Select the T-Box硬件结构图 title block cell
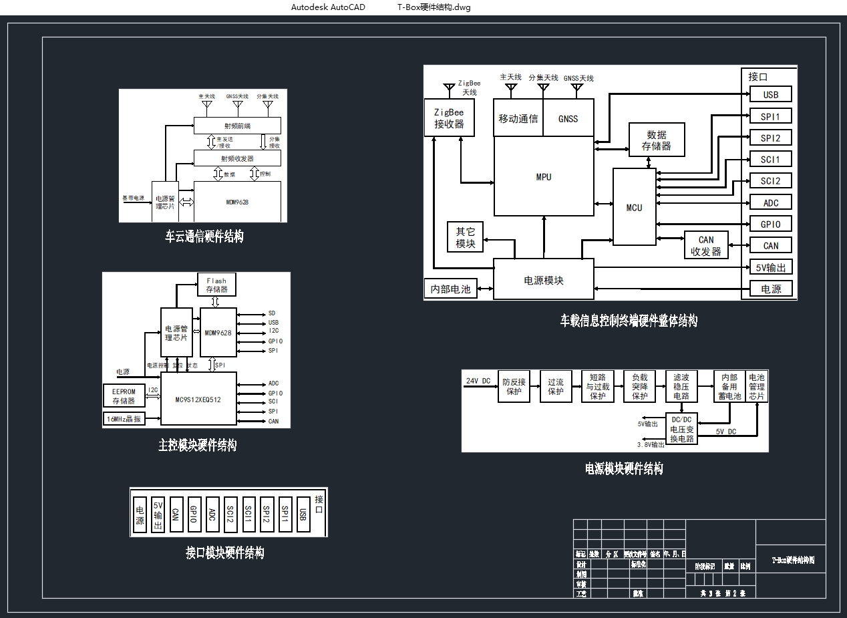The image size is (847, 618). 793,561
